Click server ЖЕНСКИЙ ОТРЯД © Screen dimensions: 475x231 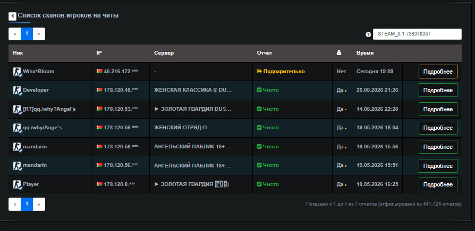pyautogui.click(x=180, y=128)
